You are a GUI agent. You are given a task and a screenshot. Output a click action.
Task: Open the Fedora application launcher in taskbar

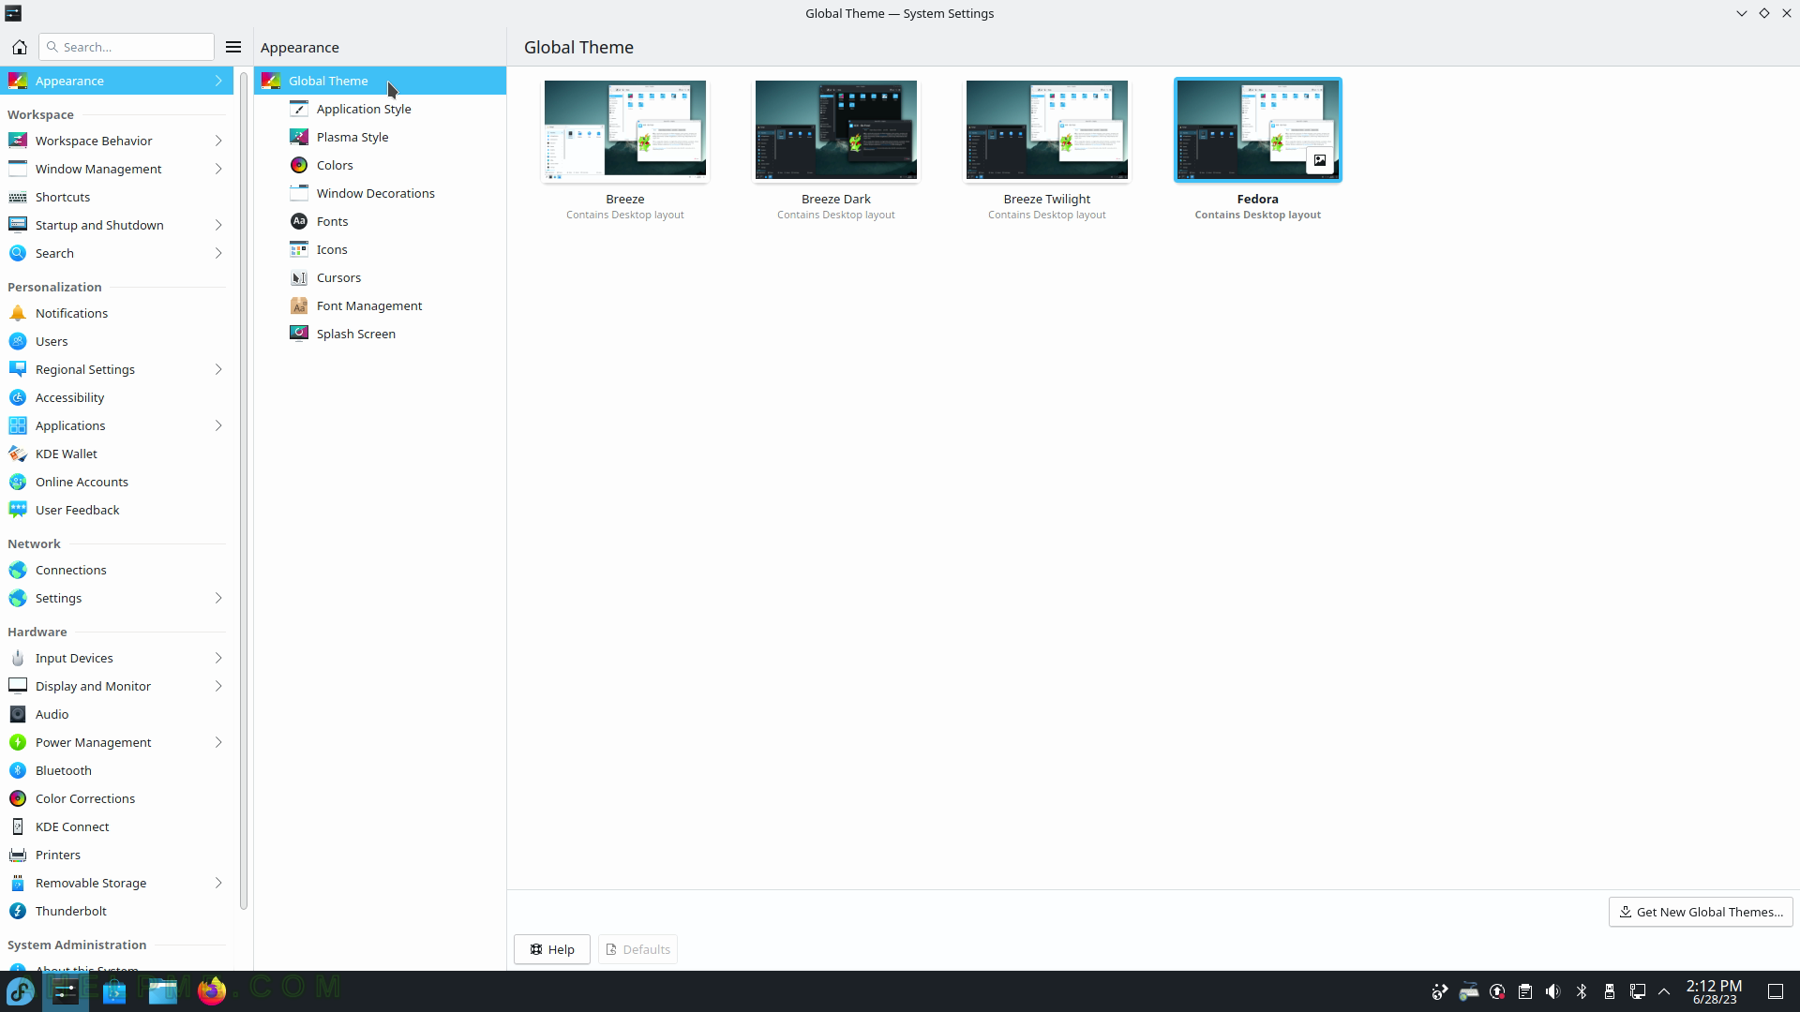tap(21, 991)
